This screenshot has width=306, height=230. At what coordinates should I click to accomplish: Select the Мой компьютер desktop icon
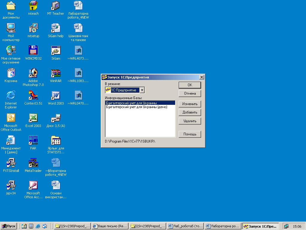coord(11,28)
